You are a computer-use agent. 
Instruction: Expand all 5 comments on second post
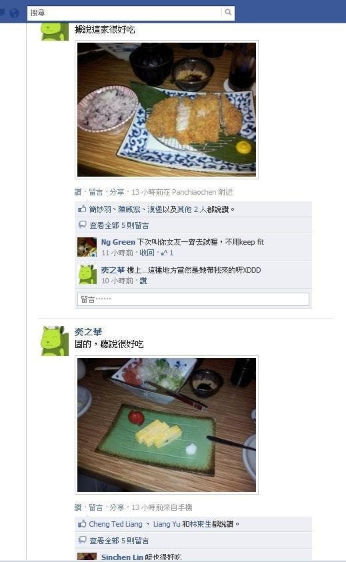(119, 541)
